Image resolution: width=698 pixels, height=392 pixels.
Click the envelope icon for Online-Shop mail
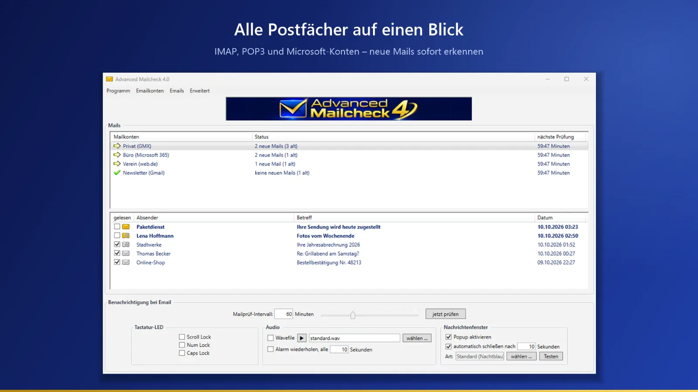(126, 262)
